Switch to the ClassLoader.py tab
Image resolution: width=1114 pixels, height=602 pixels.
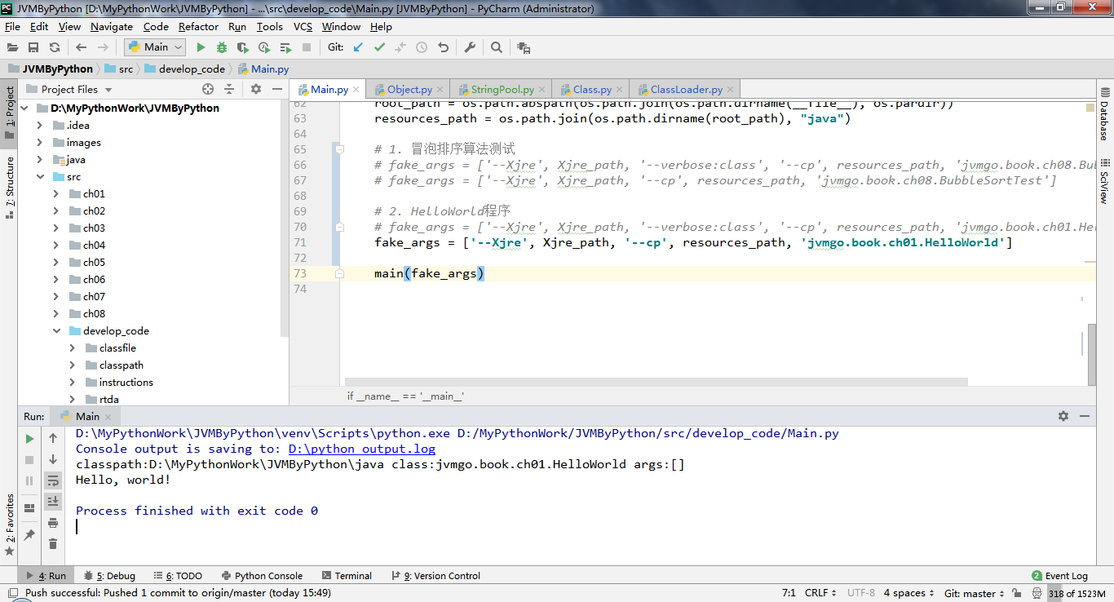(x=686, y=90)
